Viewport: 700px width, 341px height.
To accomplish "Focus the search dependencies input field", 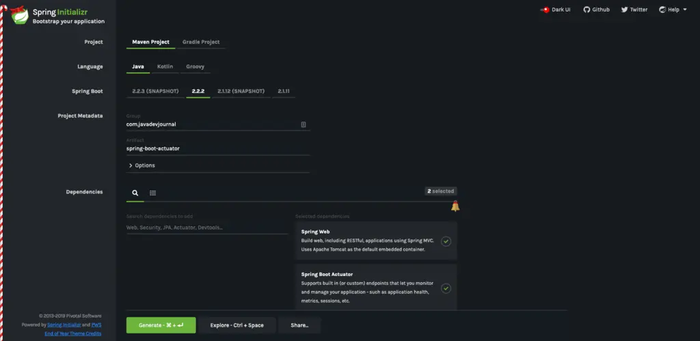I will click(207, 228).
